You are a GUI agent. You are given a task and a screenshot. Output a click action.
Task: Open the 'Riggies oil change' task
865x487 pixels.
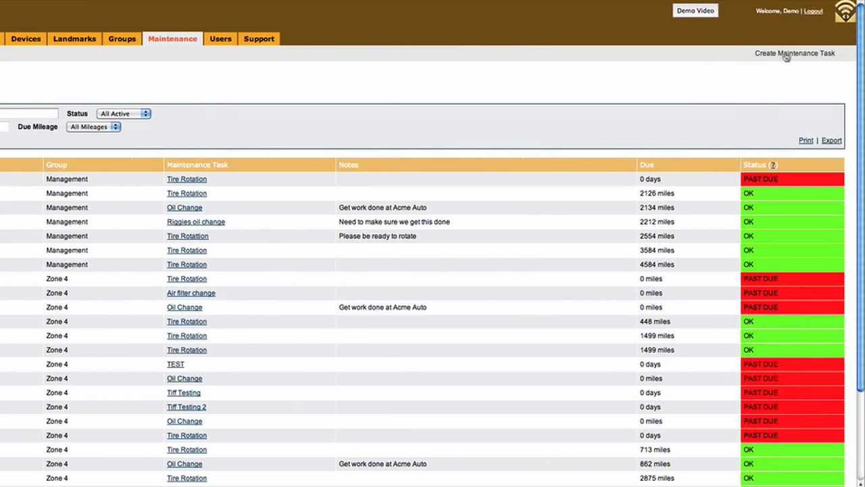click(196, 222)
